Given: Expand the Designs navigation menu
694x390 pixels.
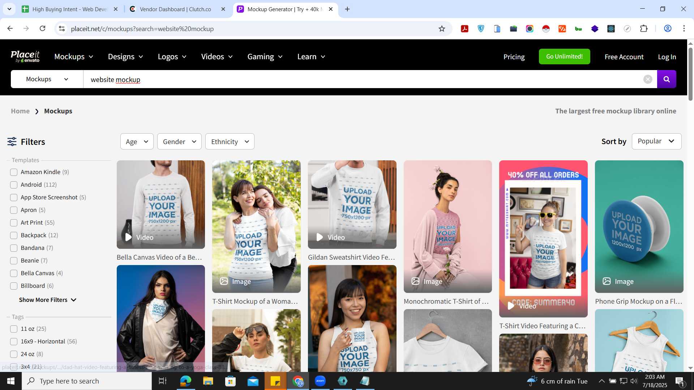Looking at the screenshot, I should pos(125,57).
